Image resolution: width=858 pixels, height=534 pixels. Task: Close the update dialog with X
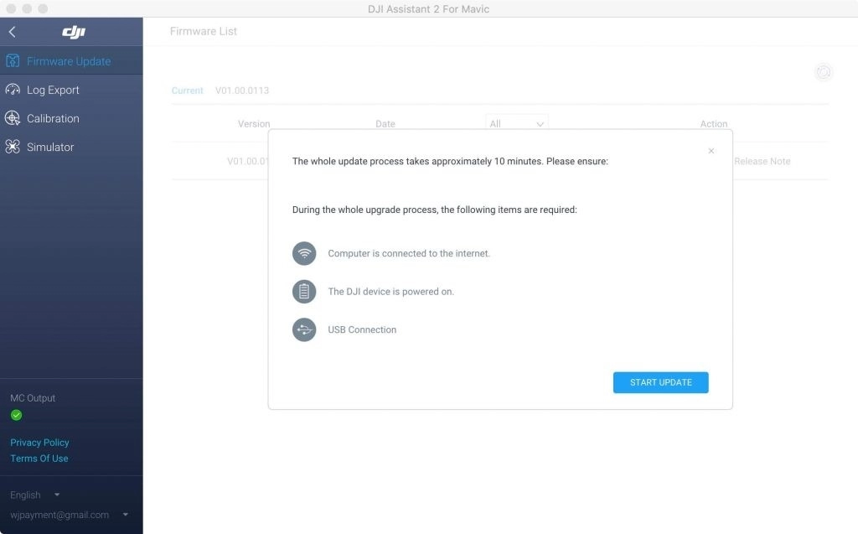711,151
